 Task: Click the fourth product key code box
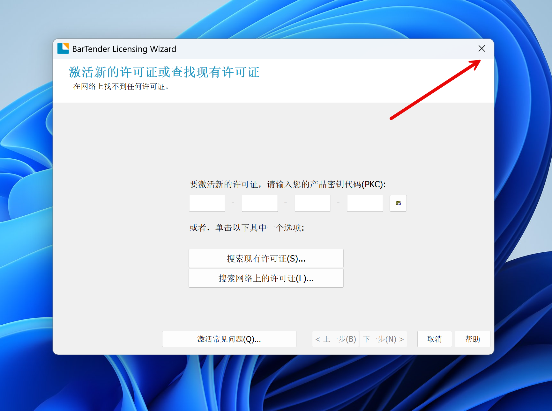(365, 203)
